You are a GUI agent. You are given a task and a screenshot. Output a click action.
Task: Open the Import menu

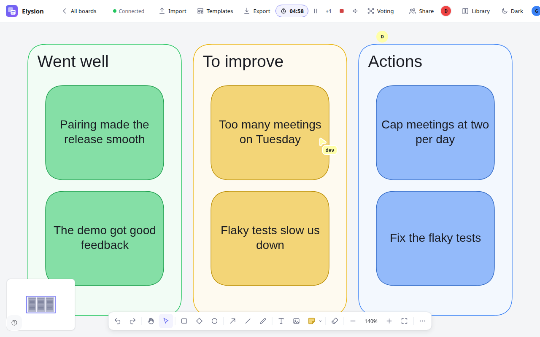[x=173, y=11]
